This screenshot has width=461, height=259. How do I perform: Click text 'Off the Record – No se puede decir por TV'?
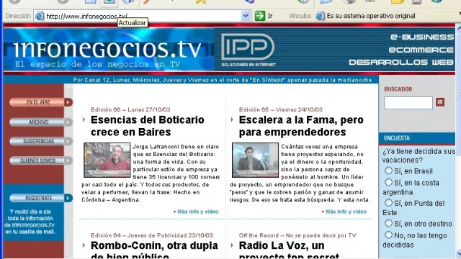(297, 235)
